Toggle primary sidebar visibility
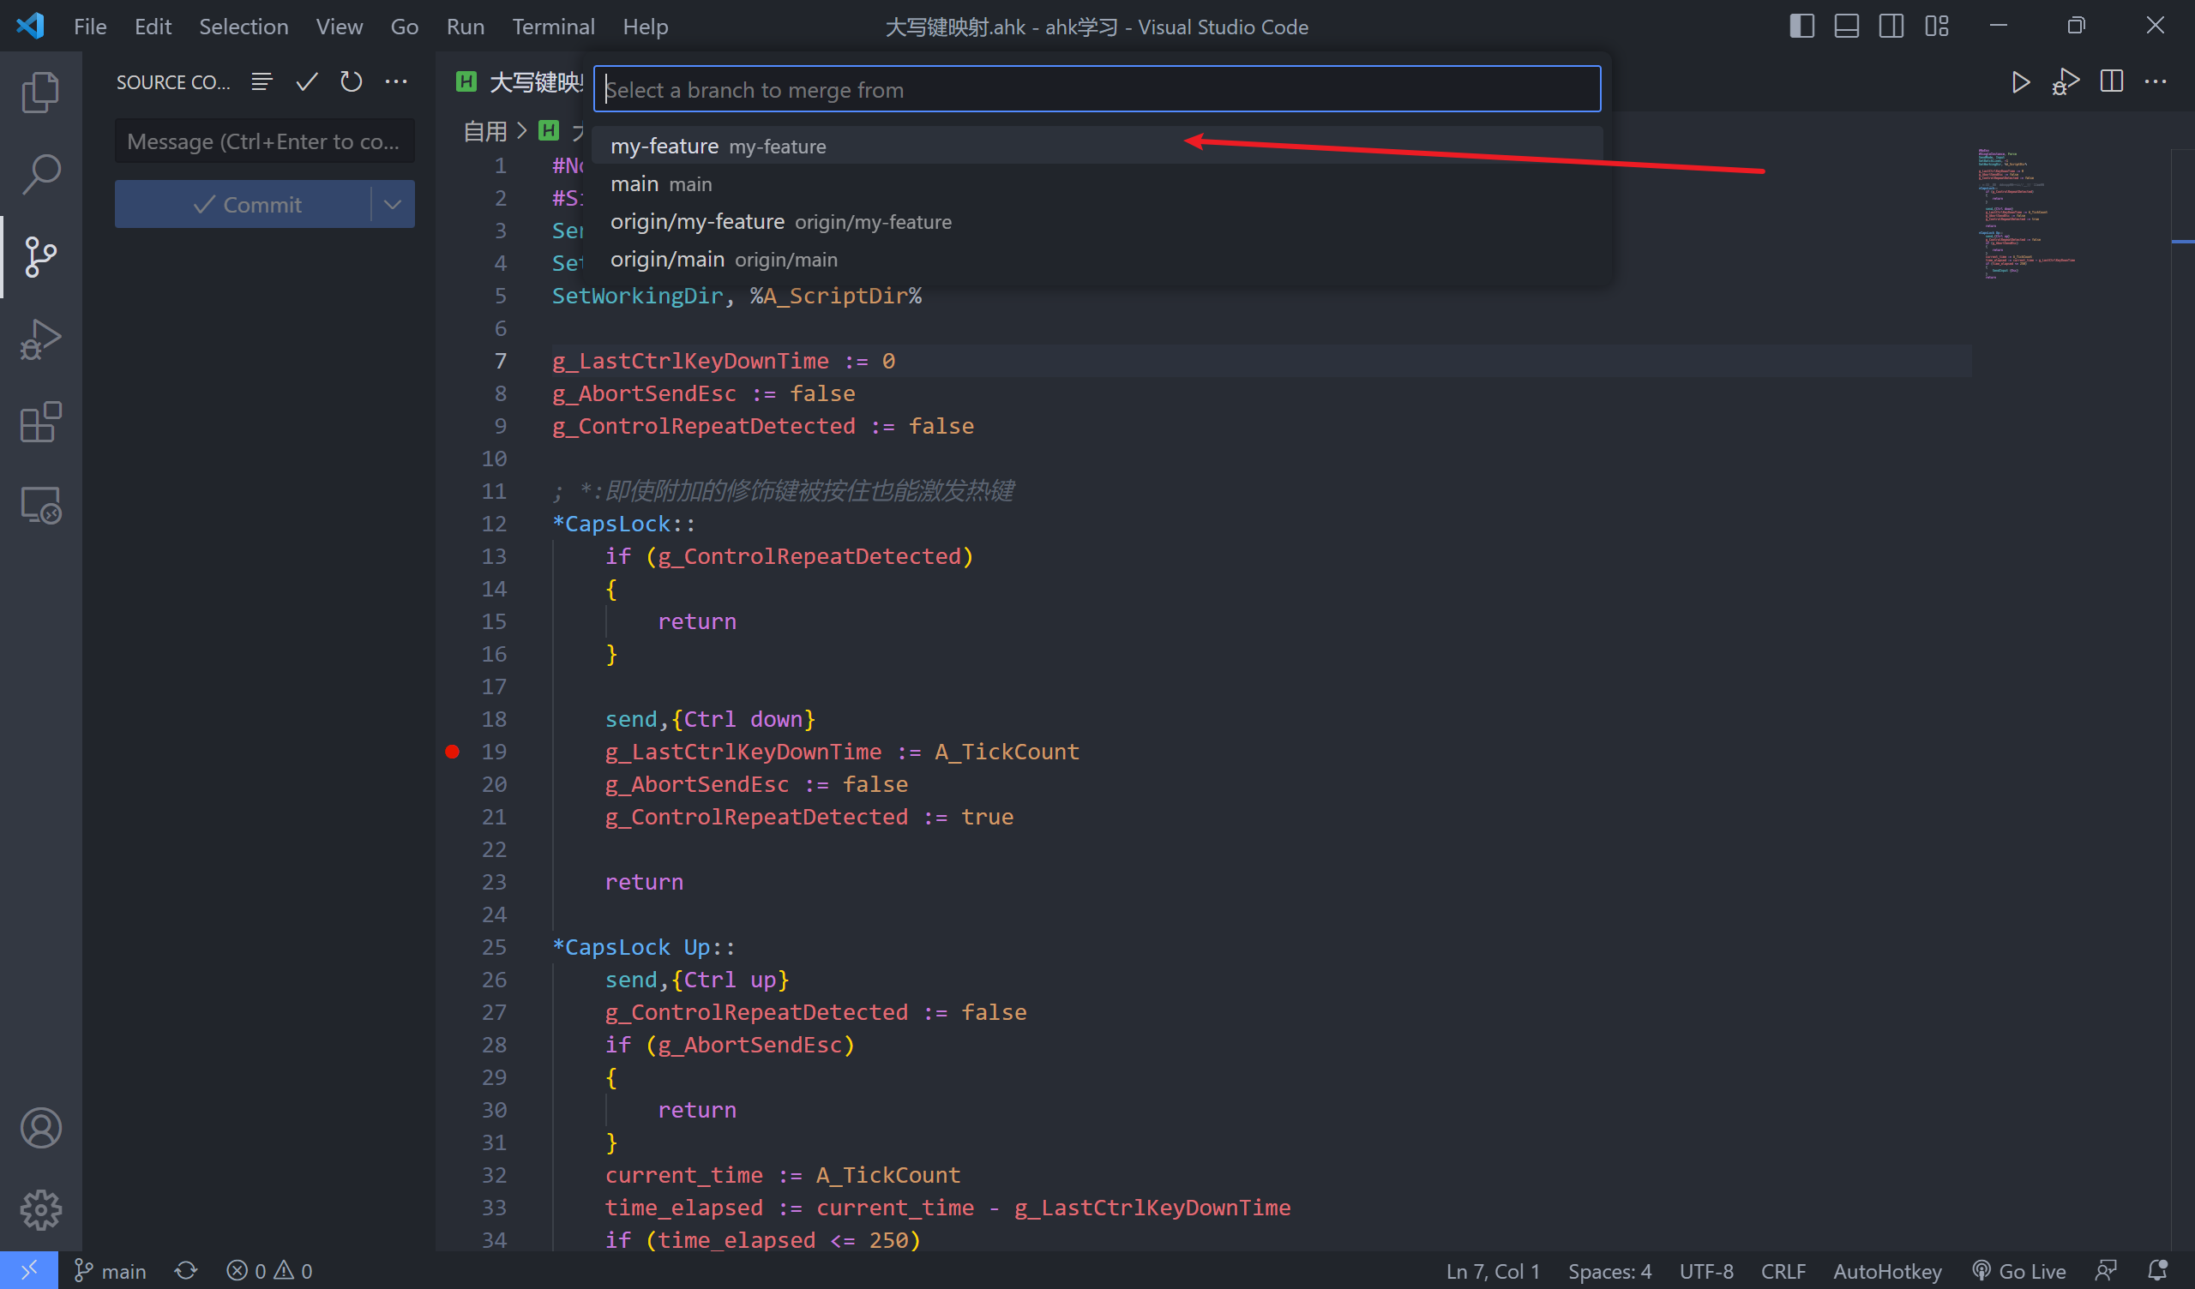The height and width of the screenshot is (1289, 2195). (1801, 25)
